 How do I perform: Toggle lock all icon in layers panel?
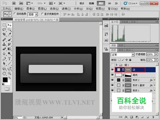[130, 60]
